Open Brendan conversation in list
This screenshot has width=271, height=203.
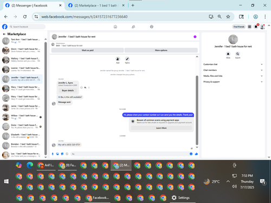click(x=22, y=146)
